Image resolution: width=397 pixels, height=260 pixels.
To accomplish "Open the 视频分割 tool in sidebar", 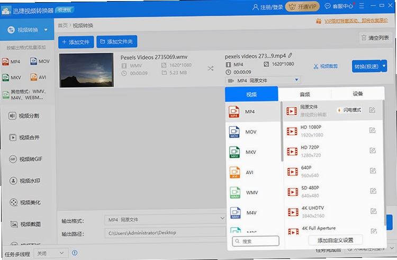I will 24,116.
